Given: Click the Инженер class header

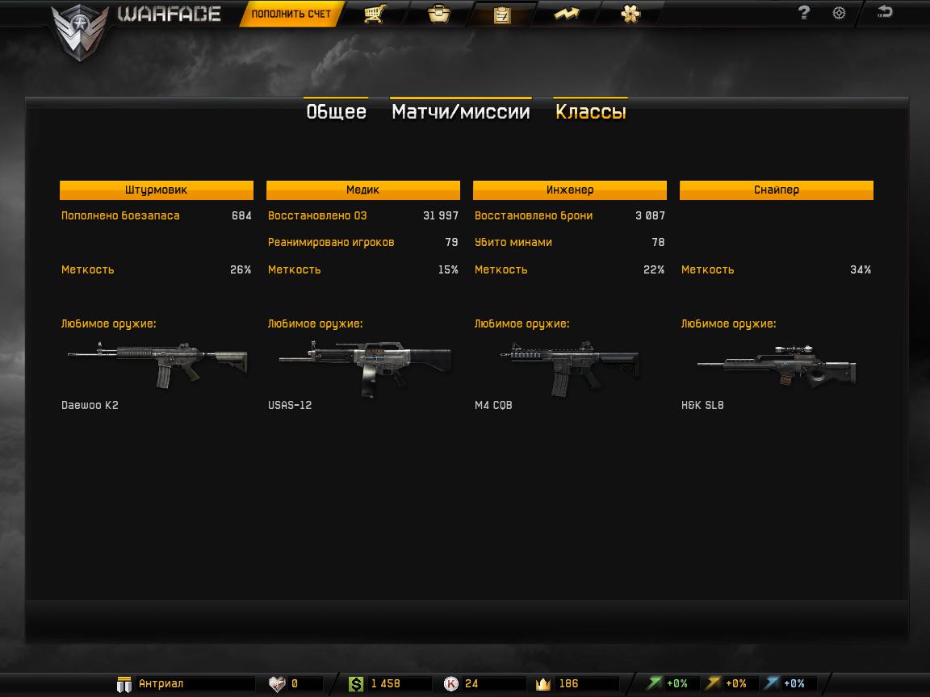Looking at the screenshot, I should click(570, 190).
